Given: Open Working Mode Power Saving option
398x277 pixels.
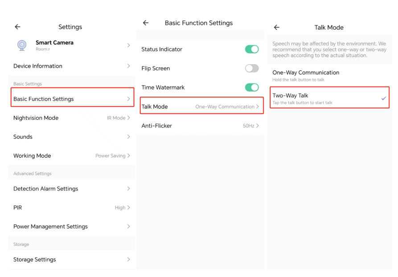Looking at the screenshot, I should tap(112, 156).
